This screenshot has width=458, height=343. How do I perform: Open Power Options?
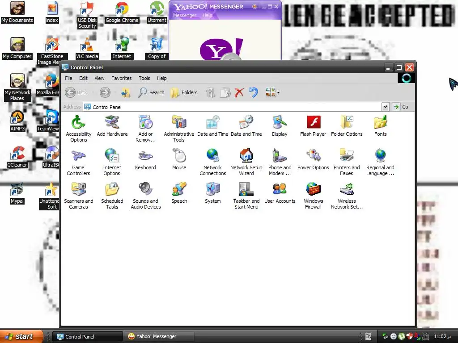(x=313, y=159)
